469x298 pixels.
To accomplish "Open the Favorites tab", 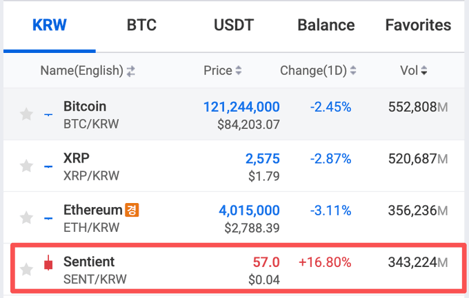I will [x=418, y=26].
